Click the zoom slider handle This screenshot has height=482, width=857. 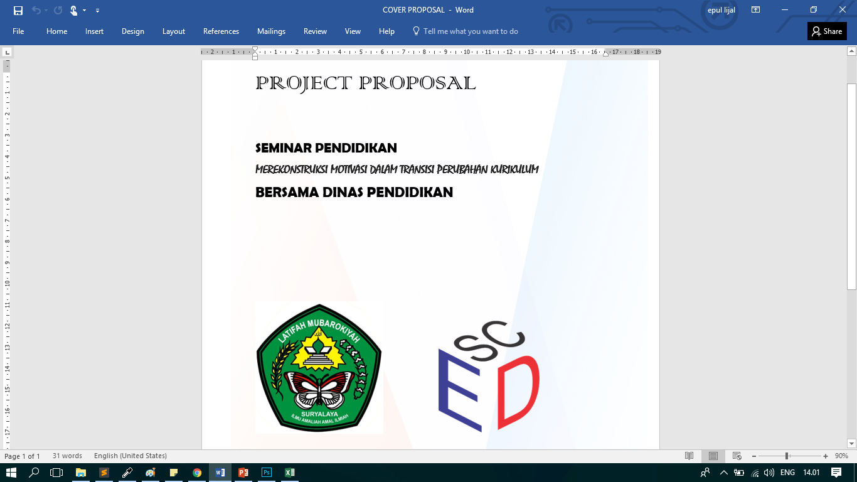[x=787, y=456]
